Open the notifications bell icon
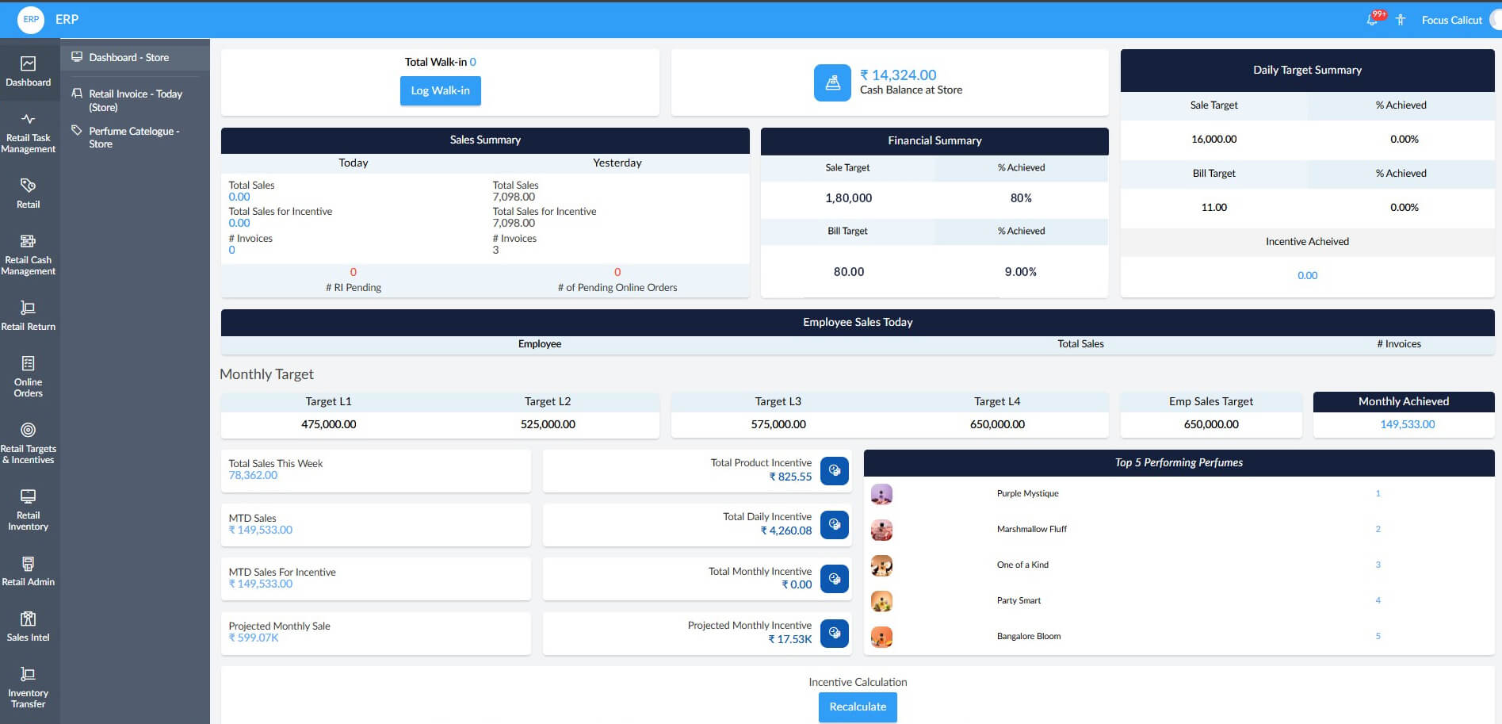Image resolution: width=1502 pixels, height=724 pixels. coord(1373,20)
